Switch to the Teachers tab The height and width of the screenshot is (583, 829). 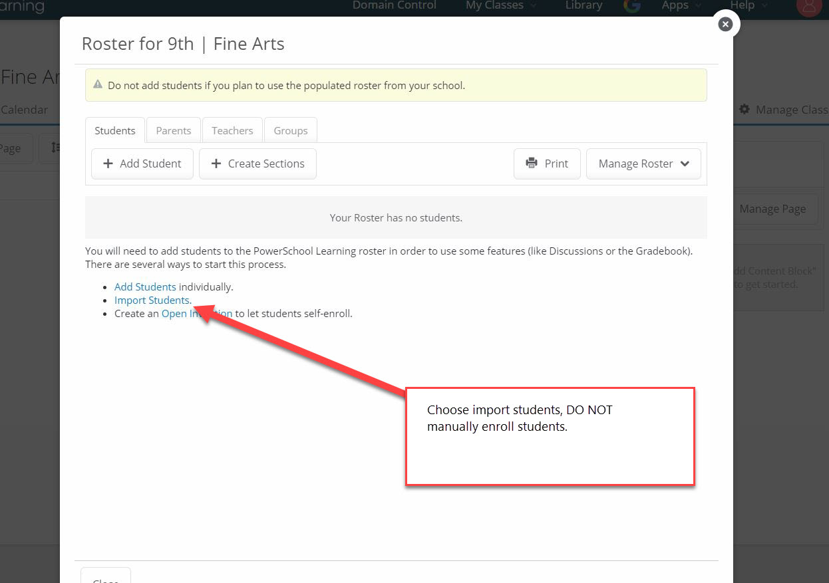(232, 130)
